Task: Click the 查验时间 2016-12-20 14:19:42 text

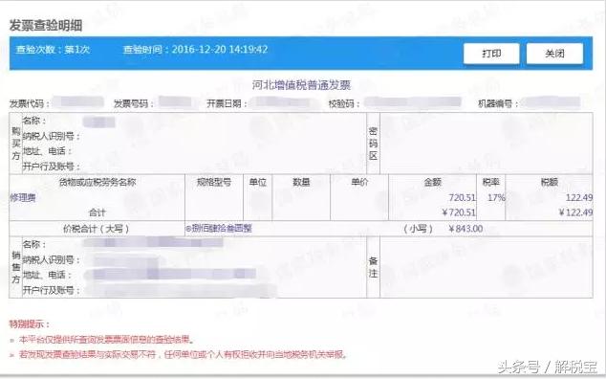Action: tap(195, 50)
